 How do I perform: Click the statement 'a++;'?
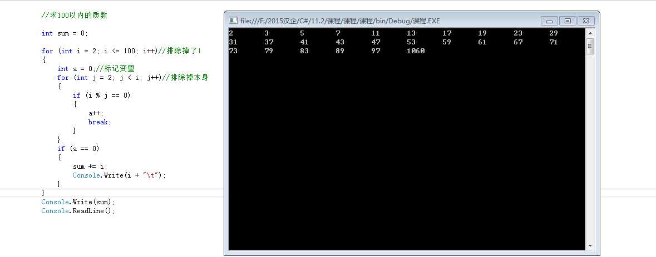click(x=96, y=113)
